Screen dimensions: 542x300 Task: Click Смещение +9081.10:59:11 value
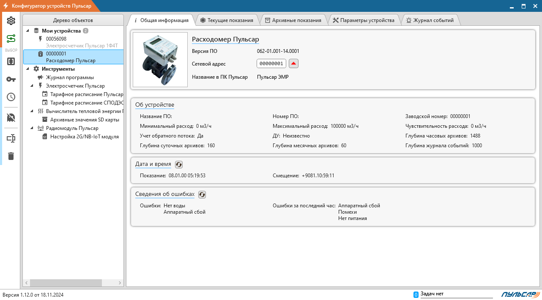[x=318, y=175]
